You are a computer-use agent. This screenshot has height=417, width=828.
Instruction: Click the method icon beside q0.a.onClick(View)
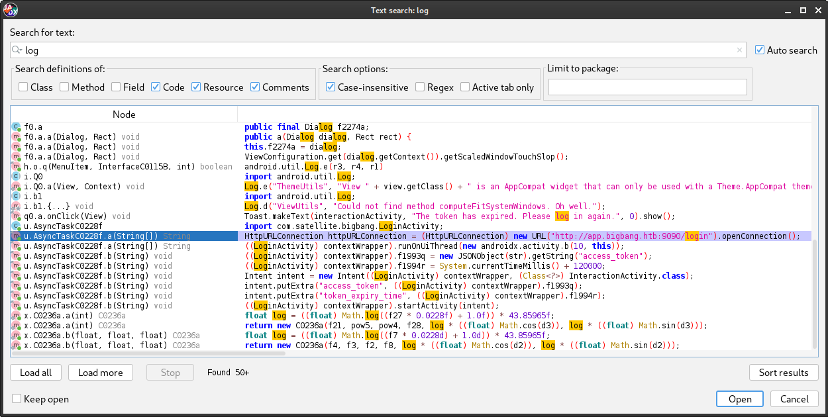(x=17, y=216)
